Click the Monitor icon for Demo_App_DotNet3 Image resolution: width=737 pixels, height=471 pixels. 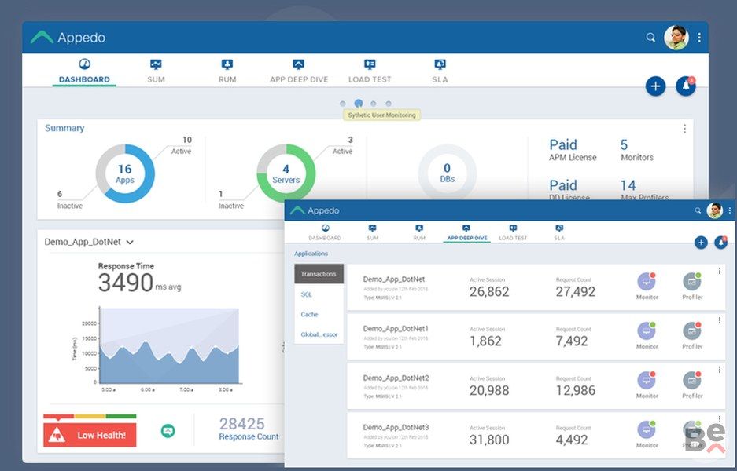tap(647, 429)
